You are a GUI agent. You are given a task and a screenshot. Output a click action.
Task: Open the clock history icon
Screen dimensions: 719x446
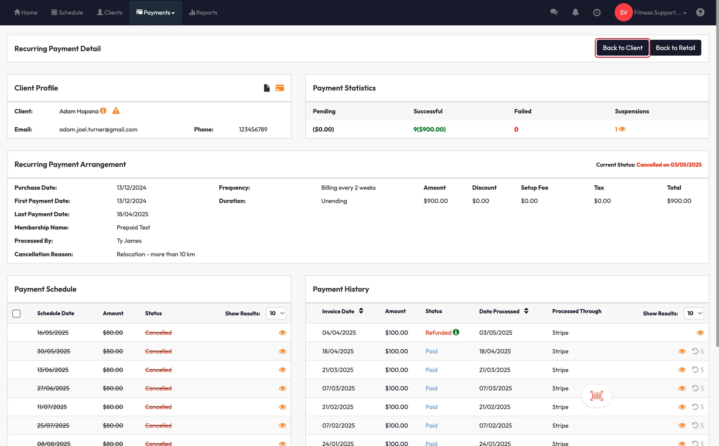pos(596,13)
